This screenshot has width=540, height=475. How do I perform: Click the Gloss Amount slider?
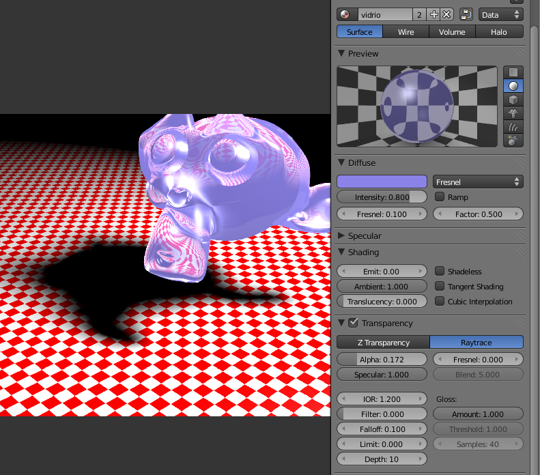tap(478, 414)
